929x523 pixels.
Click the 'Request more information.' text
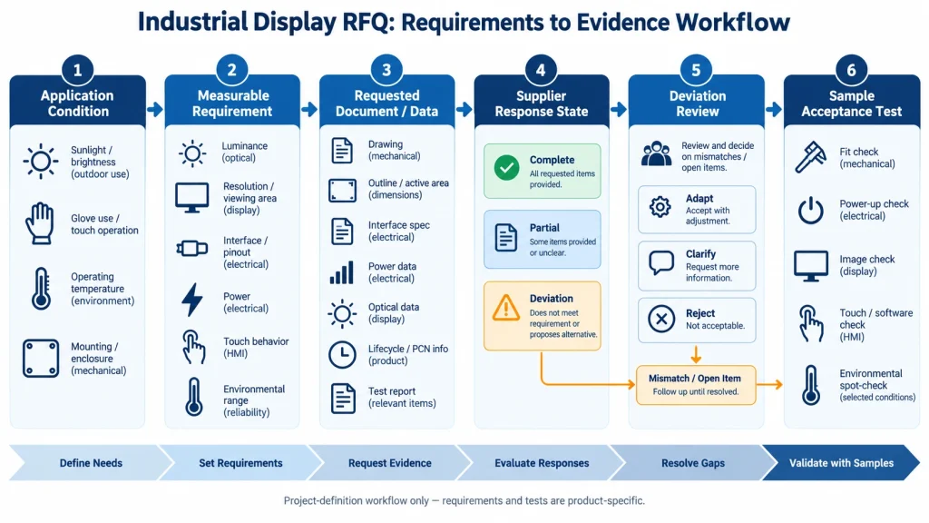[x=712, y=272]
